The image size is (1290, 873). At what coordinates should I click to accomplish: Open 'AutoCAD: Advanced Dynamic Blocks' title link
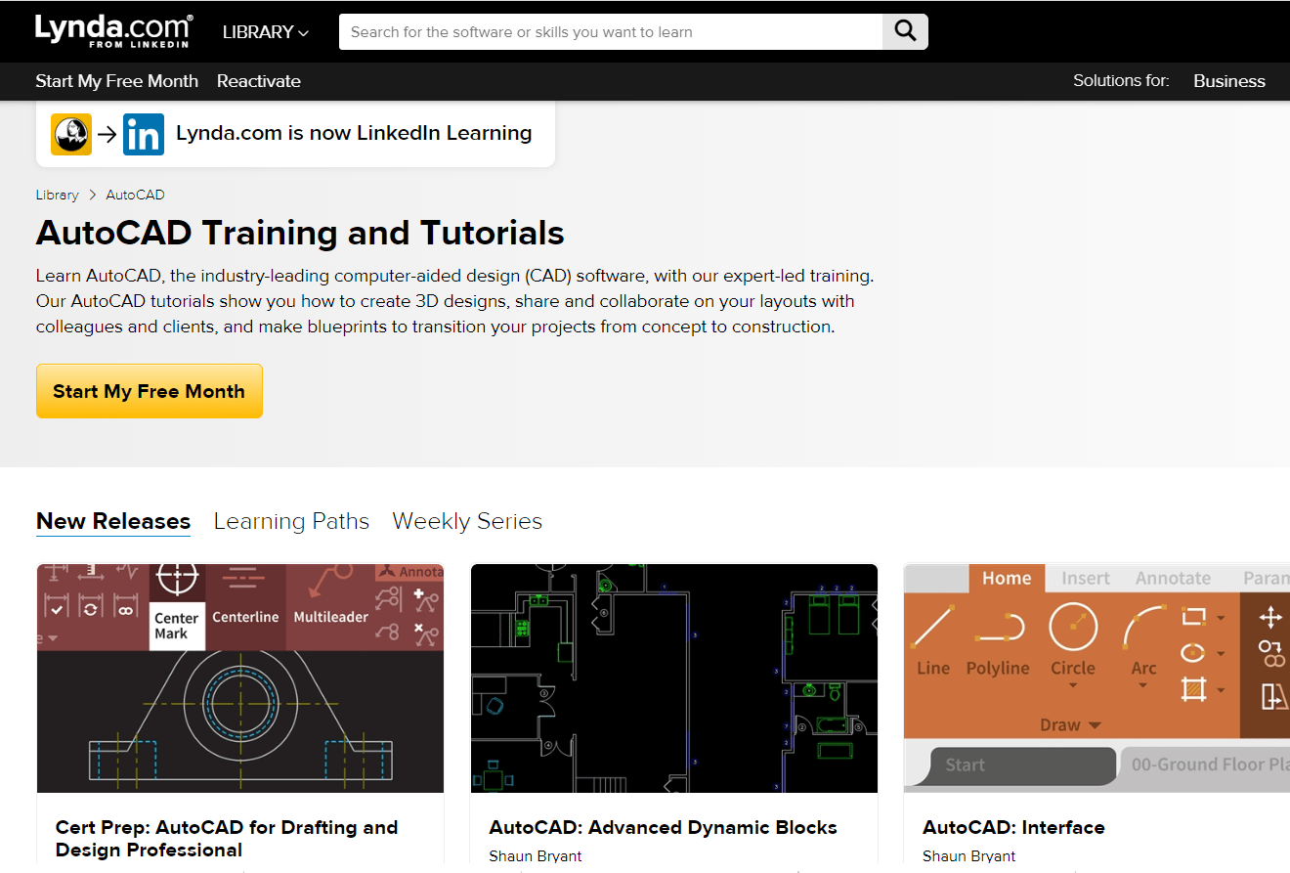click(664, 827)
